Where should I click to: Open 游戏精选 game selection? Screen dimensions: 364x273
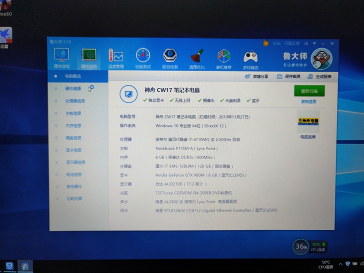coord(250,59)
